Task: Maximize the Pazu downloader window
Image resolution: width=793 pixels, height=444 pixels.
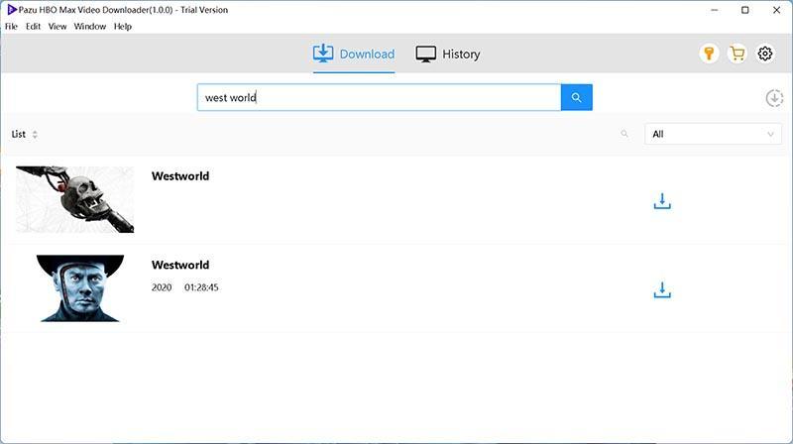Action: [x=745, y=10]
